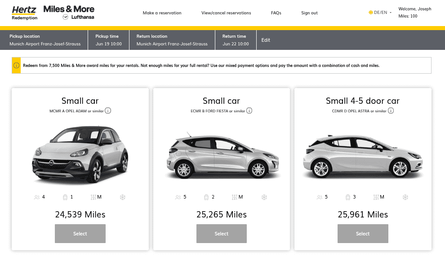The height and width of the screenshot is (257, 445).
Task: Open Make a reservation menu item
Action: click(162, 13)
